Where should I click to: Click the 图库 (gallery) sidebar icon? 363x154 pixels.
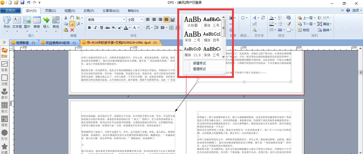click(4, 53)
